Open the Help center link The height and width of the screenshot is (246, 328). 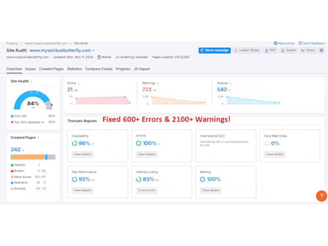(286, 43)
